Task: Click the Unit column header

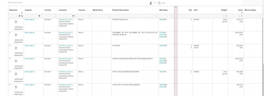Action: pos(196,10)
